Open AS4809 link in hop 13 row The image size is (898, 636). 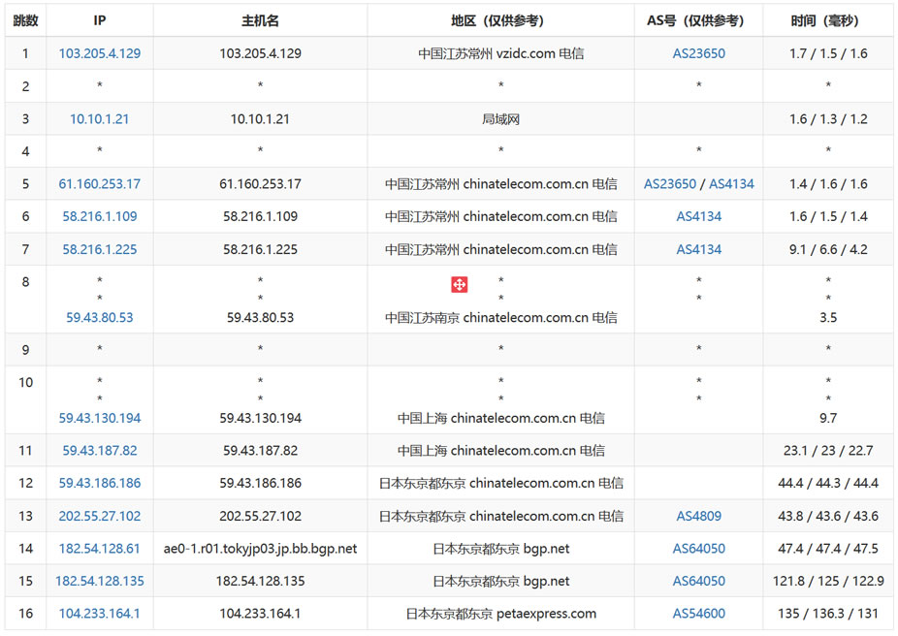698,516
